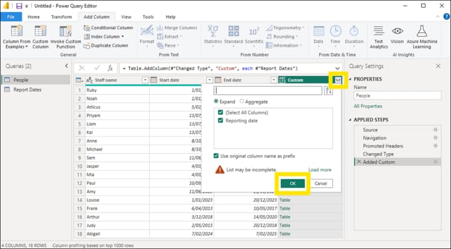Collapse the Queries pane
This screenshot has height=249, width=451.
[x=66, y=66]
